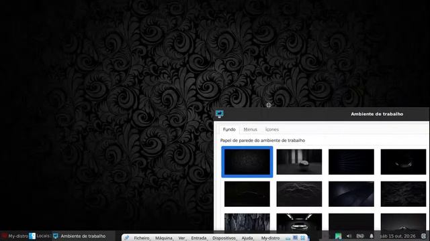Open the Dispositivos menu
The width and height of the screenshot is (430, 241).
point(224,238)
